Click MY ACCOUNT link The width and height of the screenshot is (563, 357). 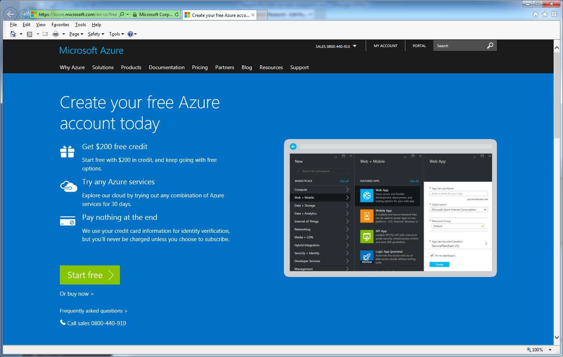click(386, 46)
